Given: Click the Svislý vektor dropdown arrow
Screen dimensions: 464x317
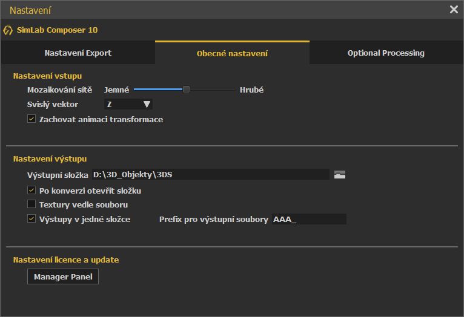Looking at the screenshot, I should tap(147, 104).
